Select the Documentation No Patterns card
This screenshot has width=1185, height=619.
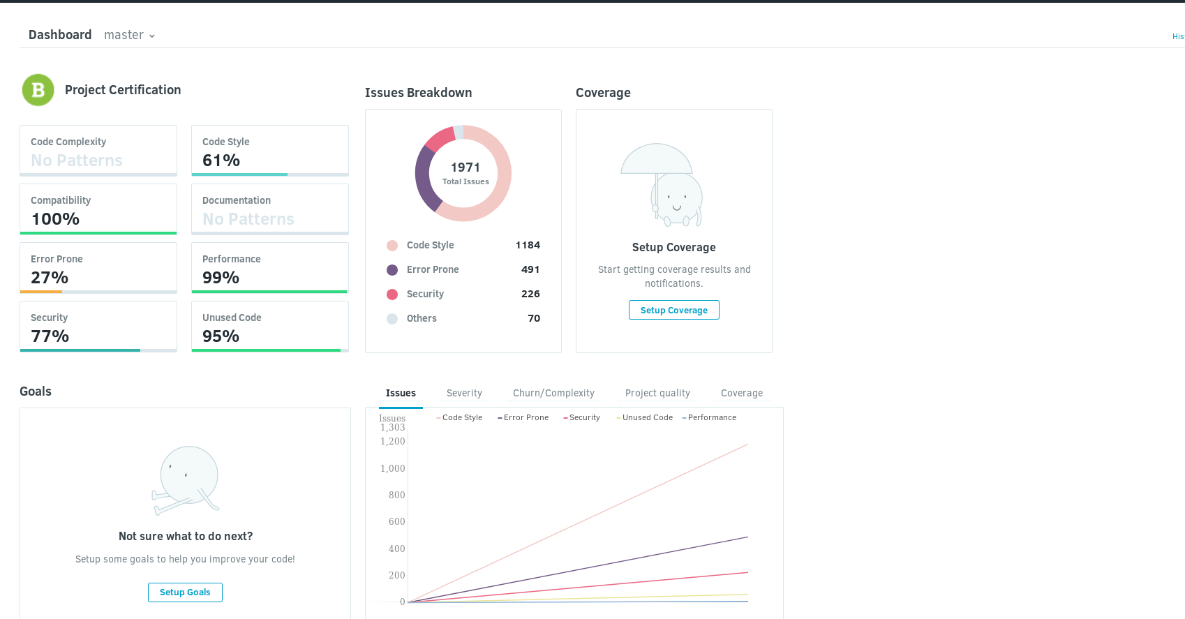pos(270,209)
